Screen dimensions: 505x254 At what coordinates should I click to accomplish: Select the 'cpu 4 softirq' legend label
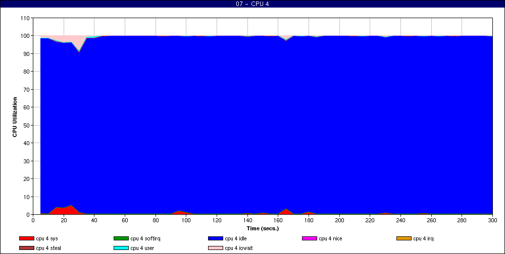pyautogui.click(x=145, y=238)
